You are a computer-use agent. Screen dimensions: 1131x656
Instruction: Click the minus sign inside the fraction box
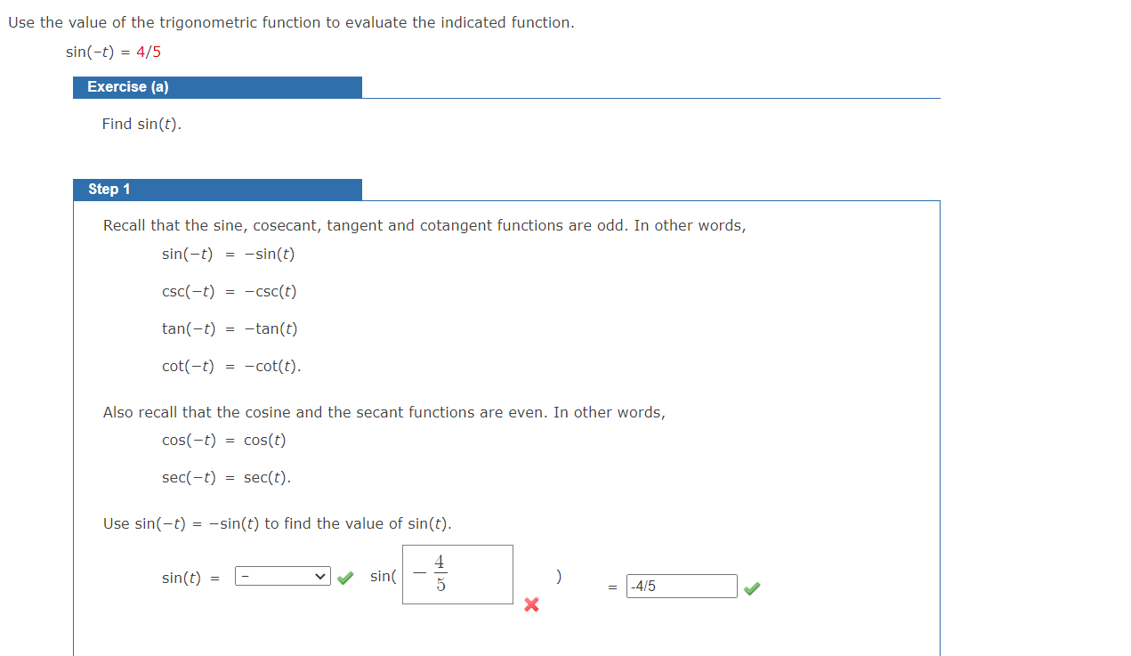click(x=418, y=573)
